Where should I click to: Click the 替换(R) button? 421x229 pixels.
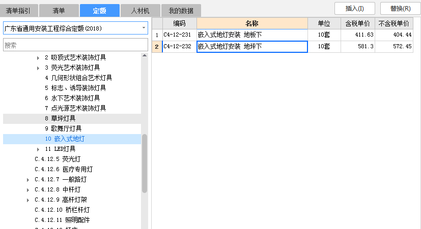pos(400,9)
